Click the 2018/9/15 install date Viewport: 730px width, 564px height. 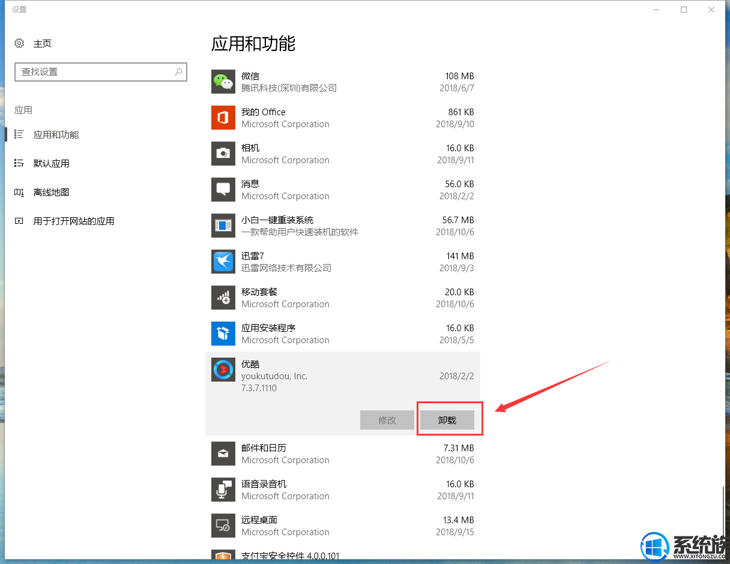pyautogui.click(x=455, y=532)
